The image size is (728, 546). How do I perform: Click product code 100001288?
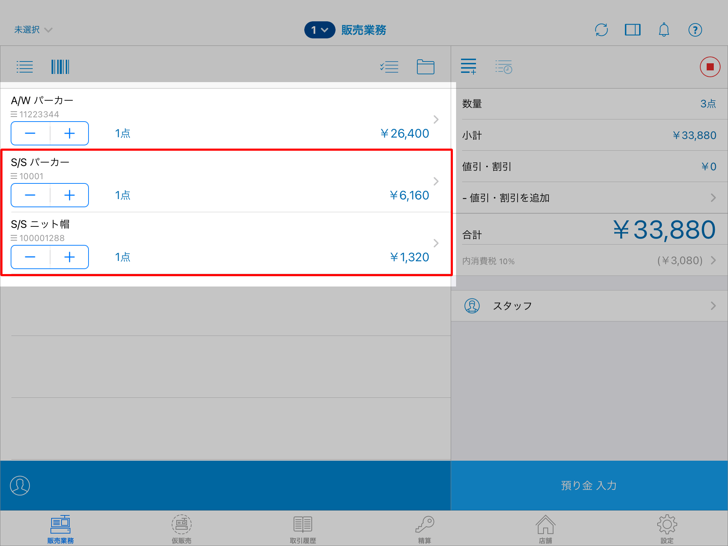(x=42, y=238)
